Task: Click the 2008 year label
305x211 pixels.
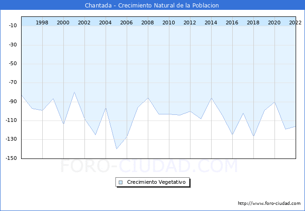Action: (147, 23)
